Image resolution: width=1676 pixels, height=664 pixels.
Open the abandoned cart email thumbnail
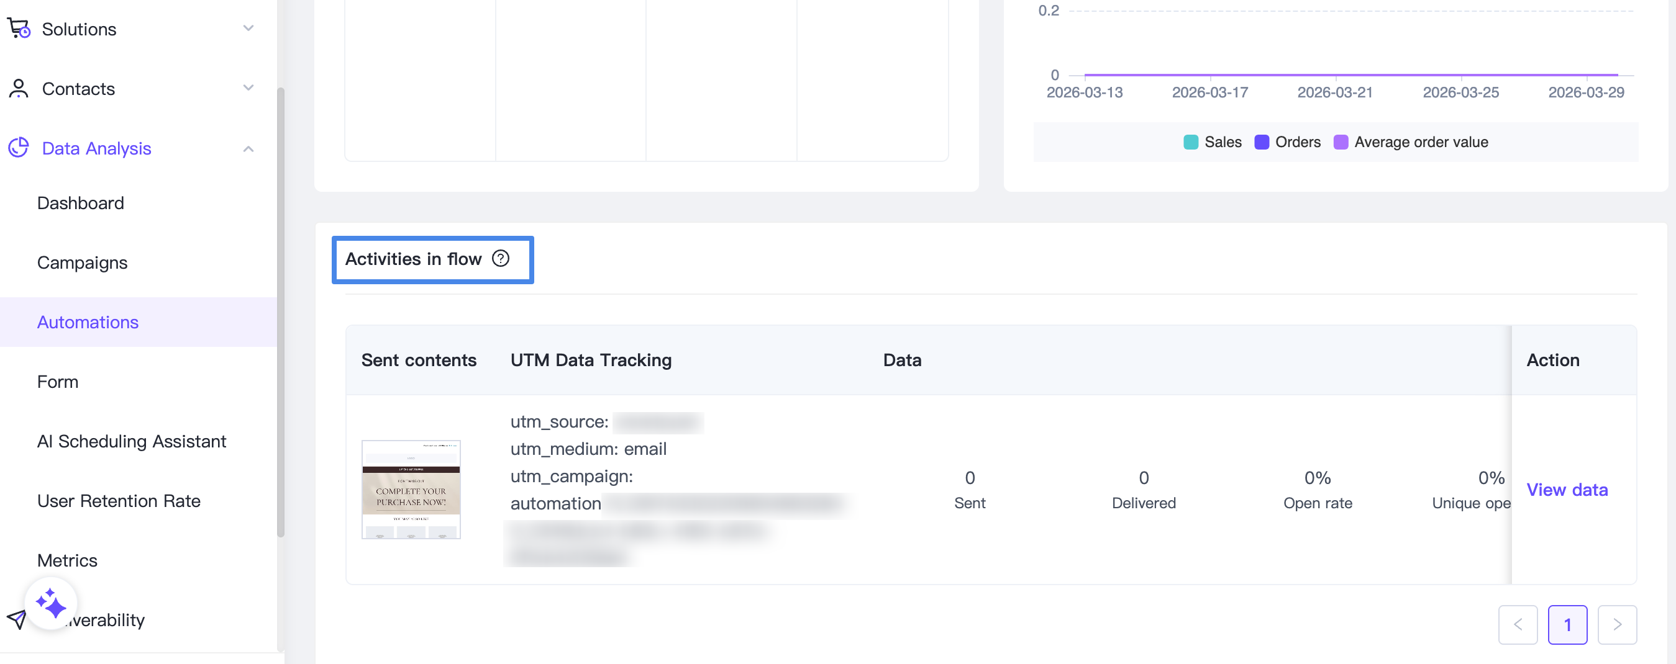pyautogui.click(x=411, y=489)
